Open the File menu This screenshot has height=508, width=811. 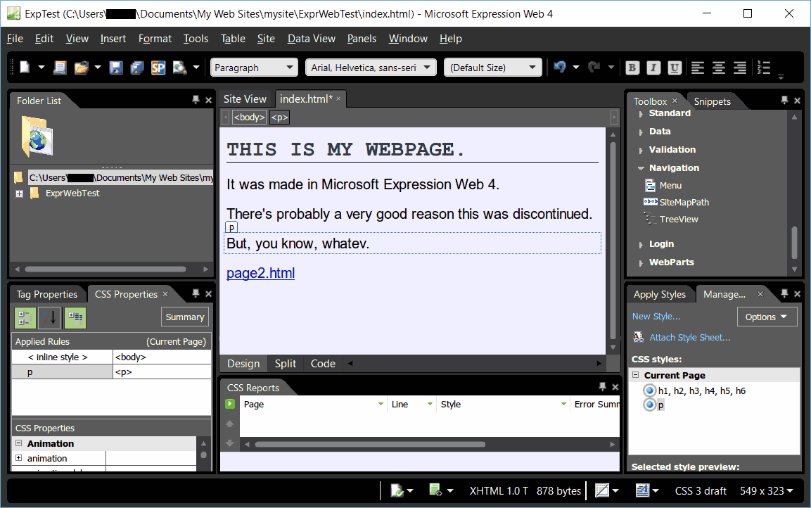[x=15, y=39]
